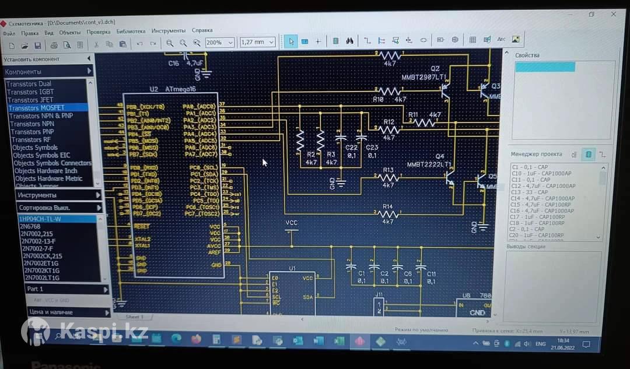Save the schematic with the floppy icon
The width and height of the screenshot is (630, 369).
[37, 46]
